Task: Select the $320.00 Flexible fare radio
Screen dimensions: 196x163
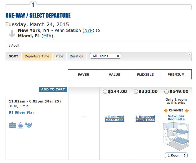Action: pos(136,92)
